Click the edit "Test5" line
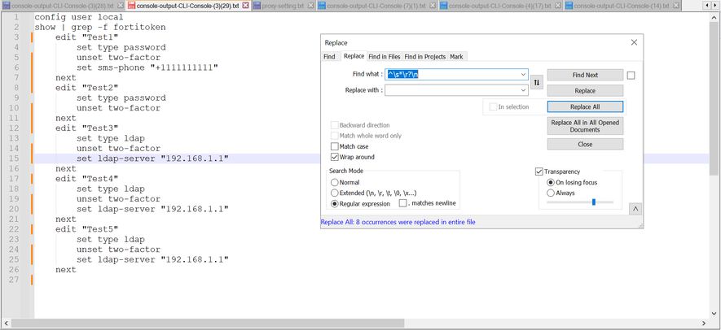This screenshot has height=330, width=721. (87, 229)
